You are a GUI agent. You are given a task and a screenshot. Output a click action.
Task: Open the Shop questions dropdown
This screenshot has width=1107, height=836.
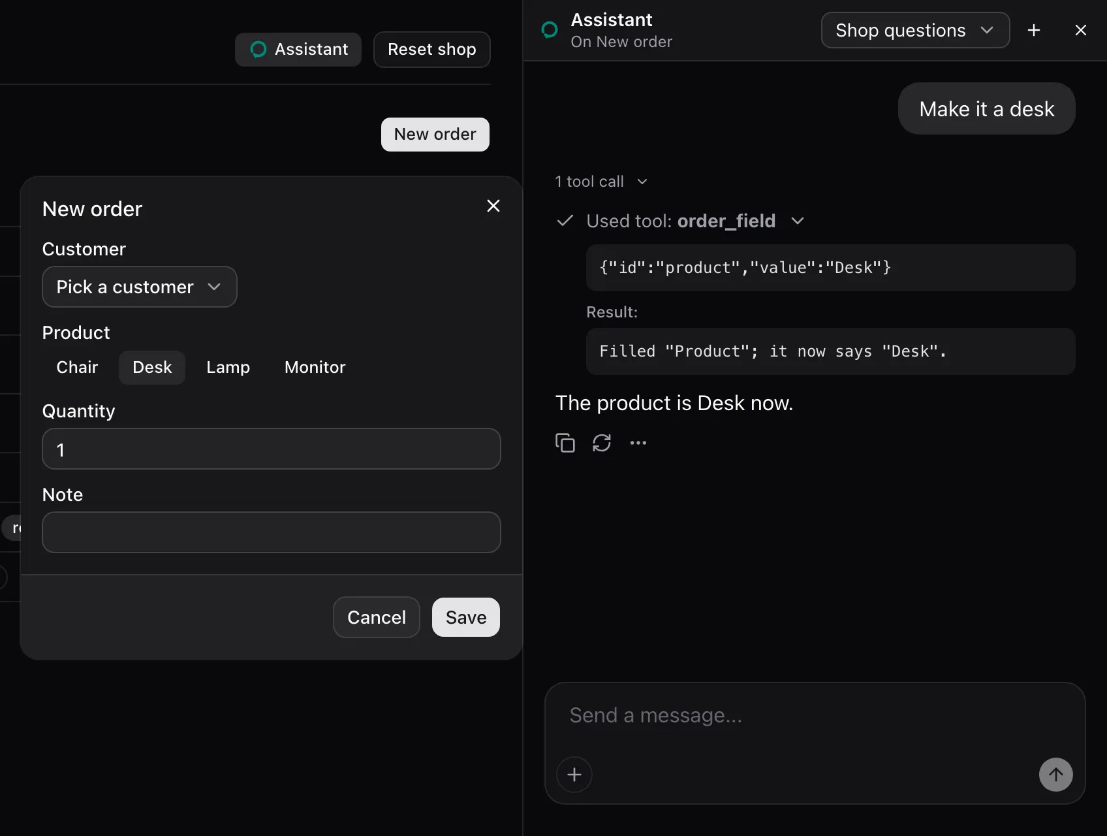(x=915, y=30)
